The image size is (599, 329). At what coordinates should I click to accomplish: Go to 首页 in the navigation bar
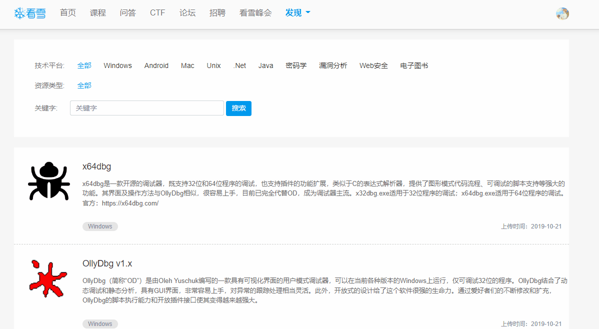coord(68,12)
